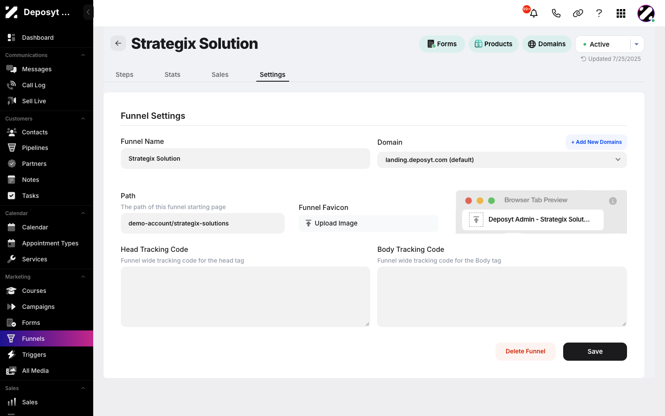Switch to the Stats tab
This screenshot has width=665, height=416.
(172, 75)
